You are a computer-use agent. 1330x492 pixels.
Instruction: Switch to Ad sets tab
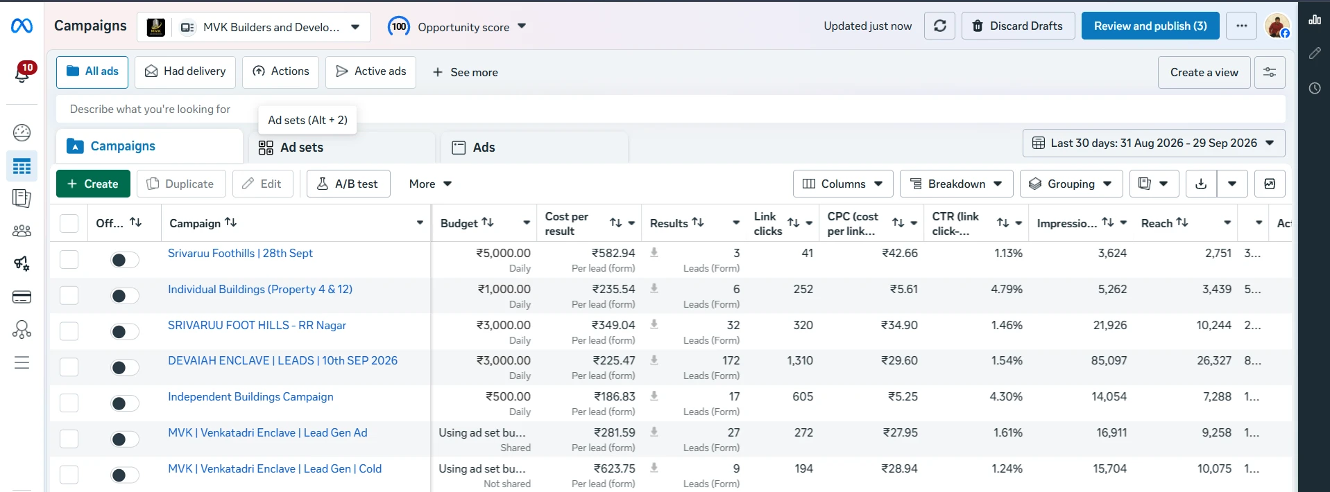tap(342, 147)
